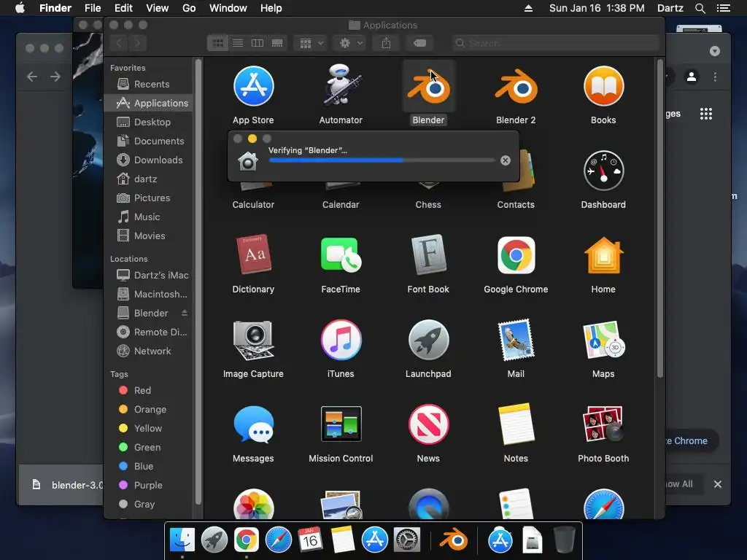Open the Help menu
This screenshot has width=747, height=560.
point(271,8)
